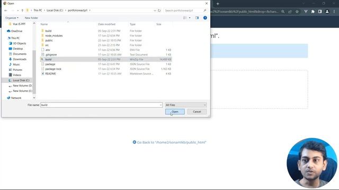The width and height of the screenshot is (339, 190).
Task: Toggle browser side panel icon
Action: click(320, 12)
